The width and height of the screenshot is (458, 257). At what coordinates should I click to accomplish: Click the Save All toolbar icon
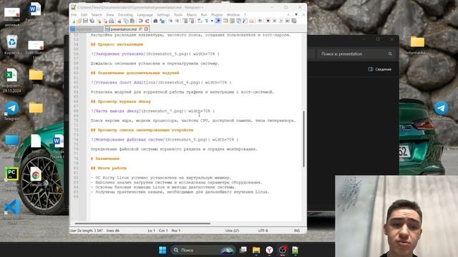(x=92, y=21)
